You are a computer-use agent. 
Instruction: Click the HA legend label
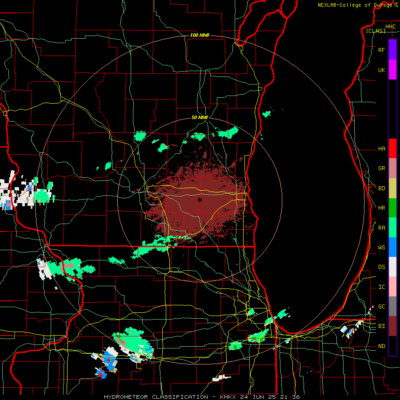[381, 149]
